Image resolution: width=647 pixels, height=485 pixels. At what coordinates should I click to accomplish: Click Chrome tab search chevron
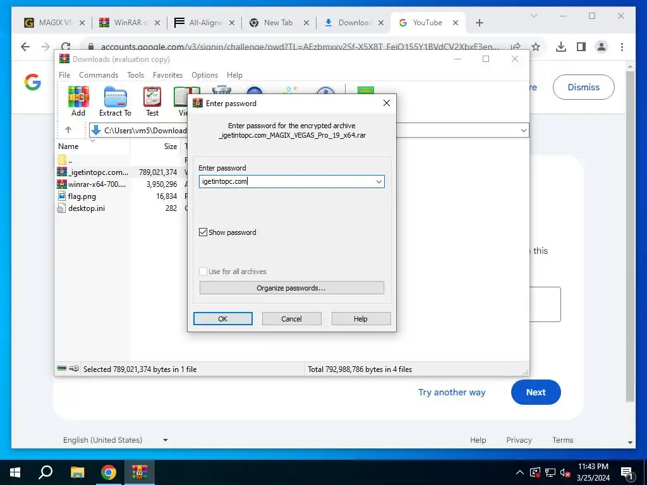533,16
